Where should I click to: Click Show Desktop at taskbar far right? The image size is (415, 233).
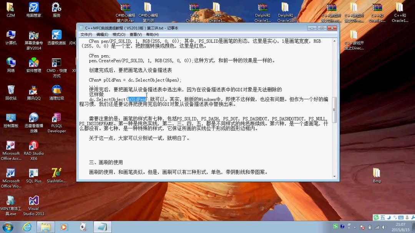pos(413,227)
